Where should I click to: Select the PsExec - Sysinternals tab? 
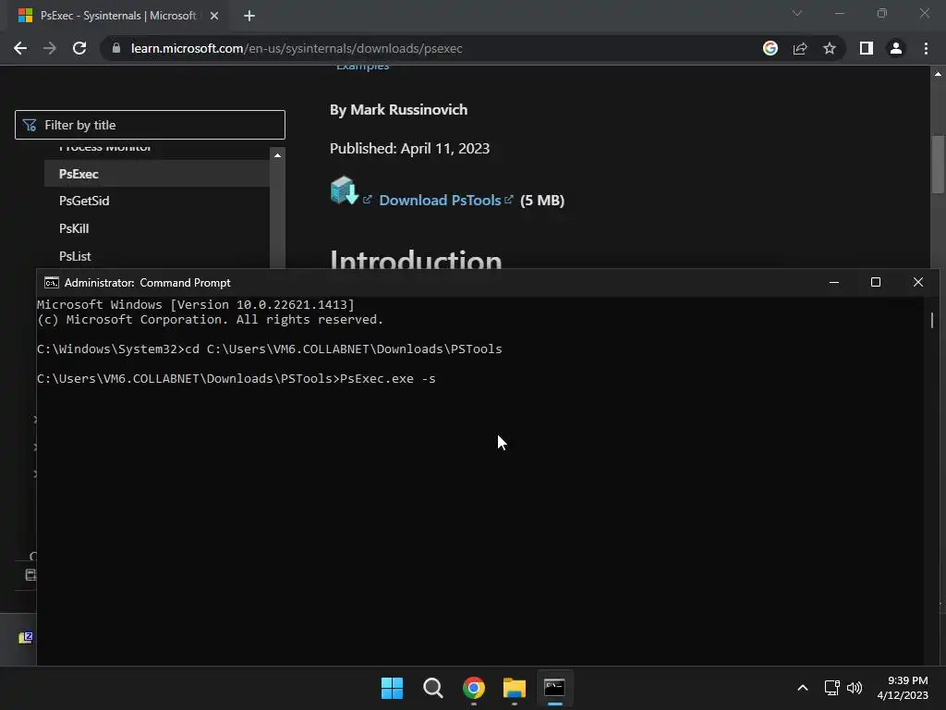pos(117,16)
